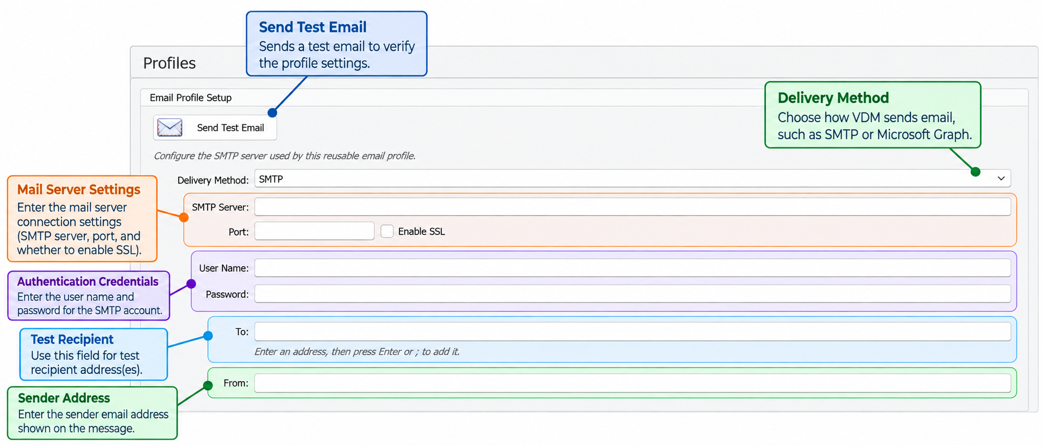Select the Profiles header title

pos(169,63)
